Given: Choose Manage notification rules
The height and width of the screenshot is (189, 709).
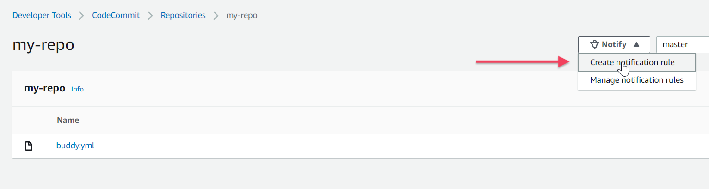Looking at the screenshot, I should tap(637, 80).
